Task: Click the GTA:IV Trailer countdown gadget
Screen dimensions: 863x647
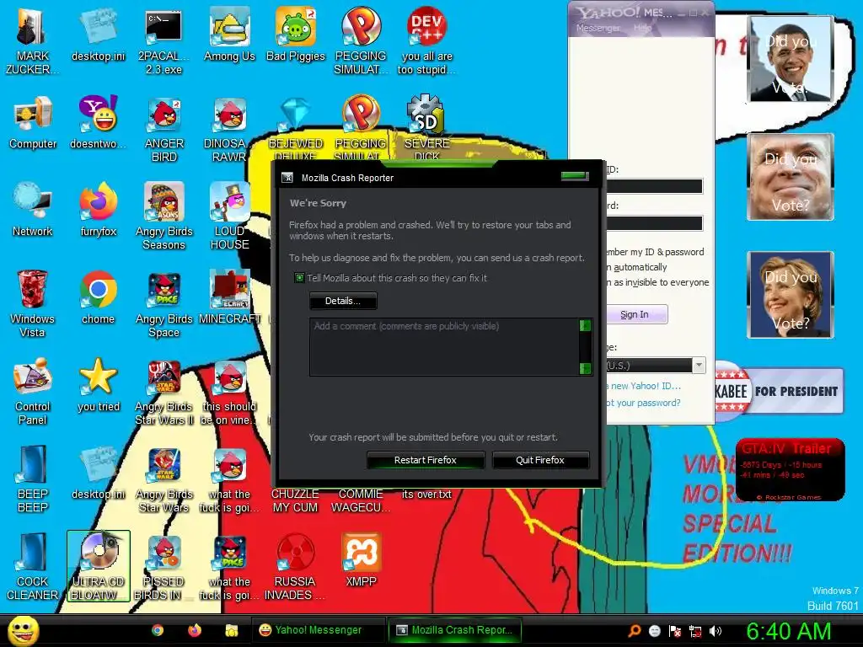Action: [790, 469]
